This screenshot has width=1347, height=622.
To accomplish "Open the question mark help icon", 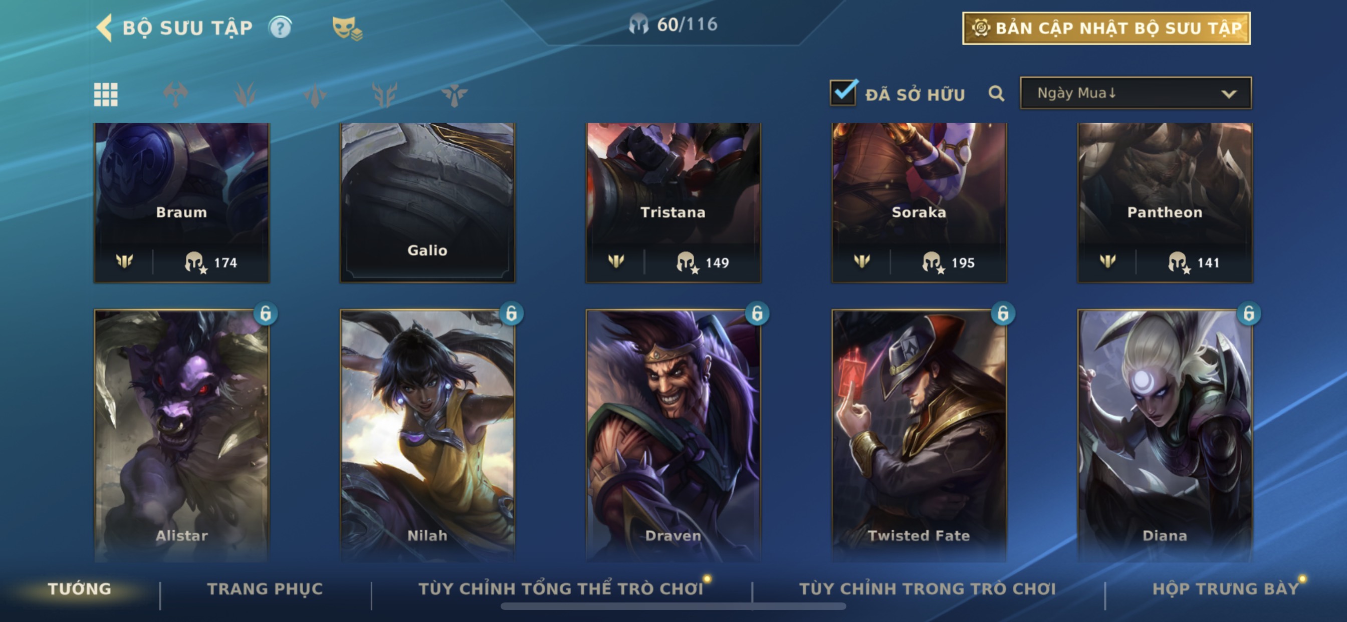I will [280, 27].
